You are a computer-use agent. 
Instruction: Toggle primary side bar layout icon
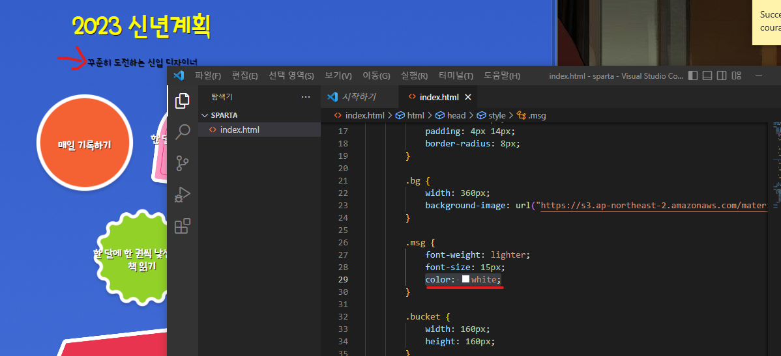coord(692,75)
